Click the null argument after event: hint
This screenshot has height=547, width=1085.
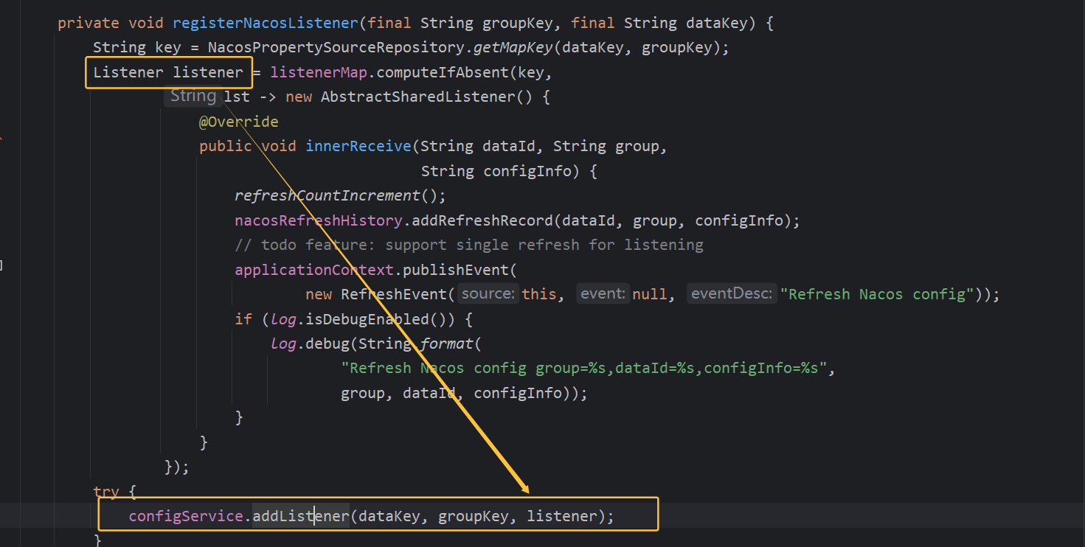coord(650,294)
